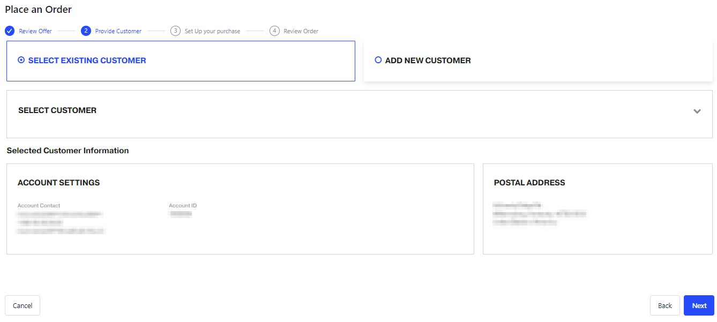Cancel the order
717x322 pixels.
coord(23,305)
